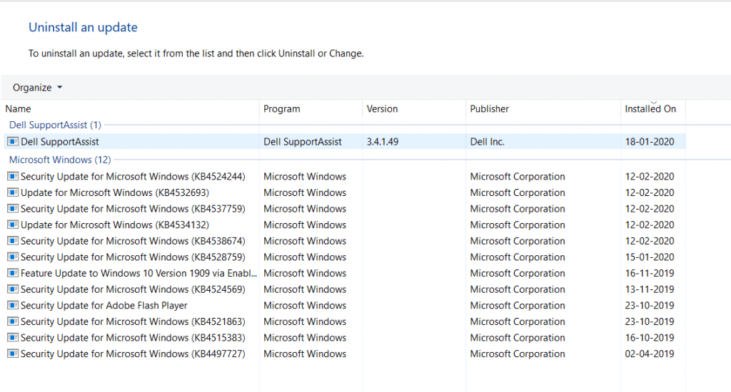Image resolution: width=731 pixels, height=392 pixels.
Task: Select Update for Microsoft Windows (KB4534132)
Action: point(115,225)
